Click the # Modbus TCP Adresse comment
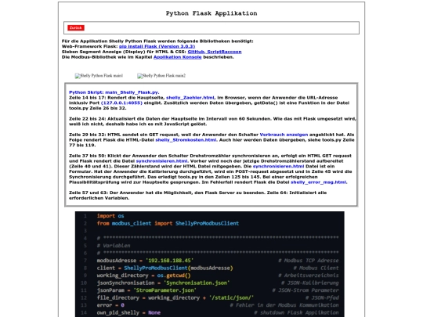Screen dimensions: 423x317 point(309,261)
